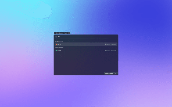Click the Google Chrome icon beside martin
The image size is (172, 107).
56,44
